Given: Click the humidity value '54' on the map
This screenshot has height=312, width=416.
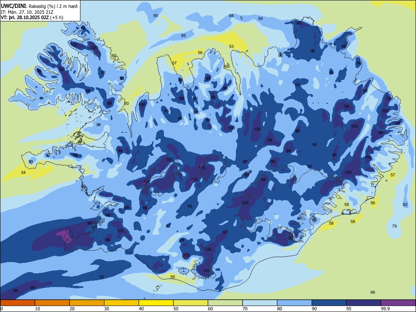Looking at the screenshot, I should coord(23,173).
